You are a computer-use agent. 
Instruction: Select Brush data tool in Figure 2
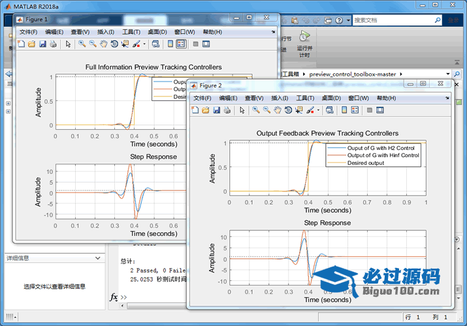pos(310,110)
